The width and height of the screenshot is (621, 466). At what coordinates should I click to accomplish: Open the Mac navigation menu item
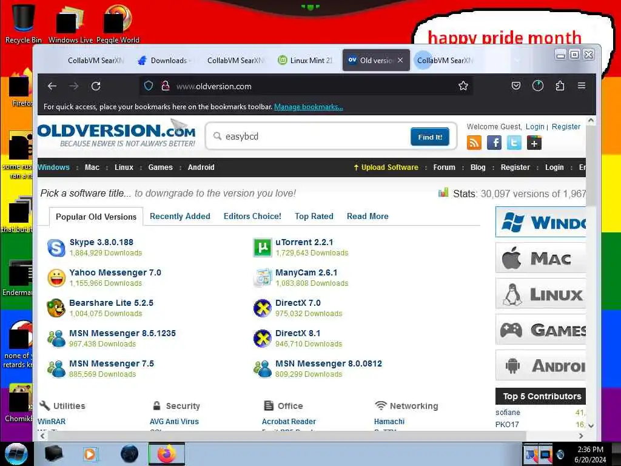click(92, 167)
